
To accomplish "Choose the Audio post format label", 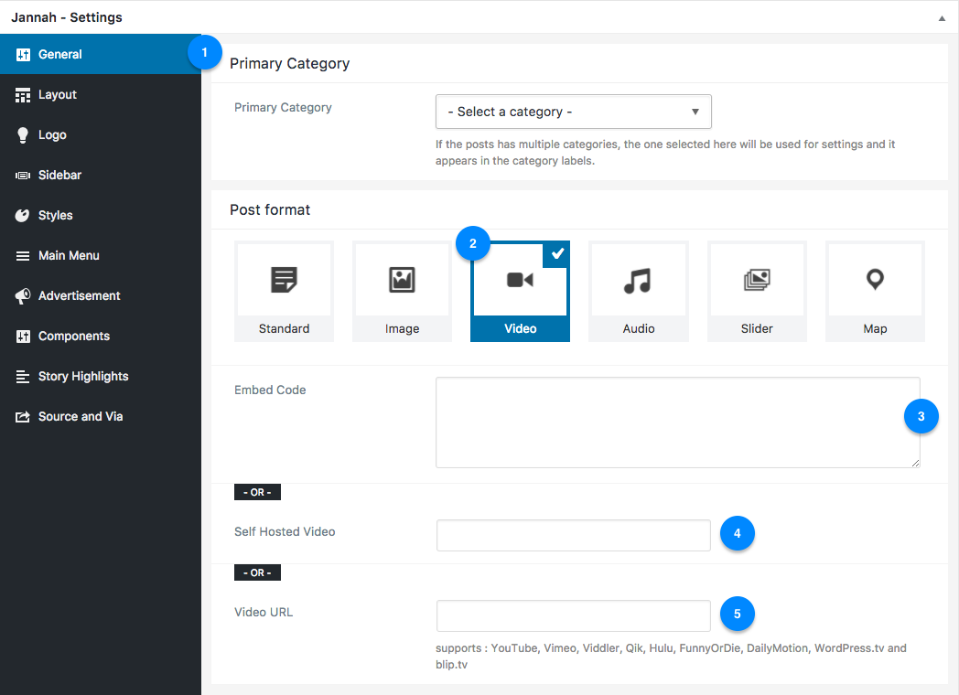I will pyautogui.click(x=639, y=329).
